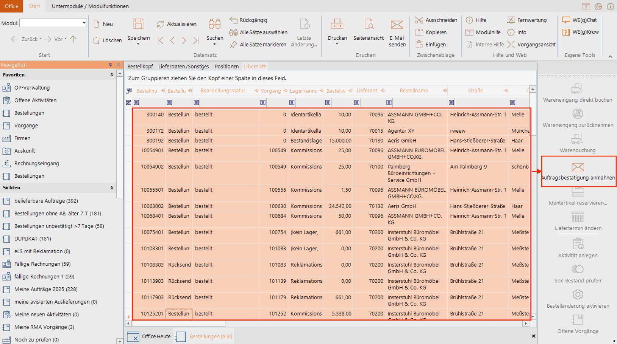Open Modulhilfe
Screen dimensions: 617x344
point(483,33)
